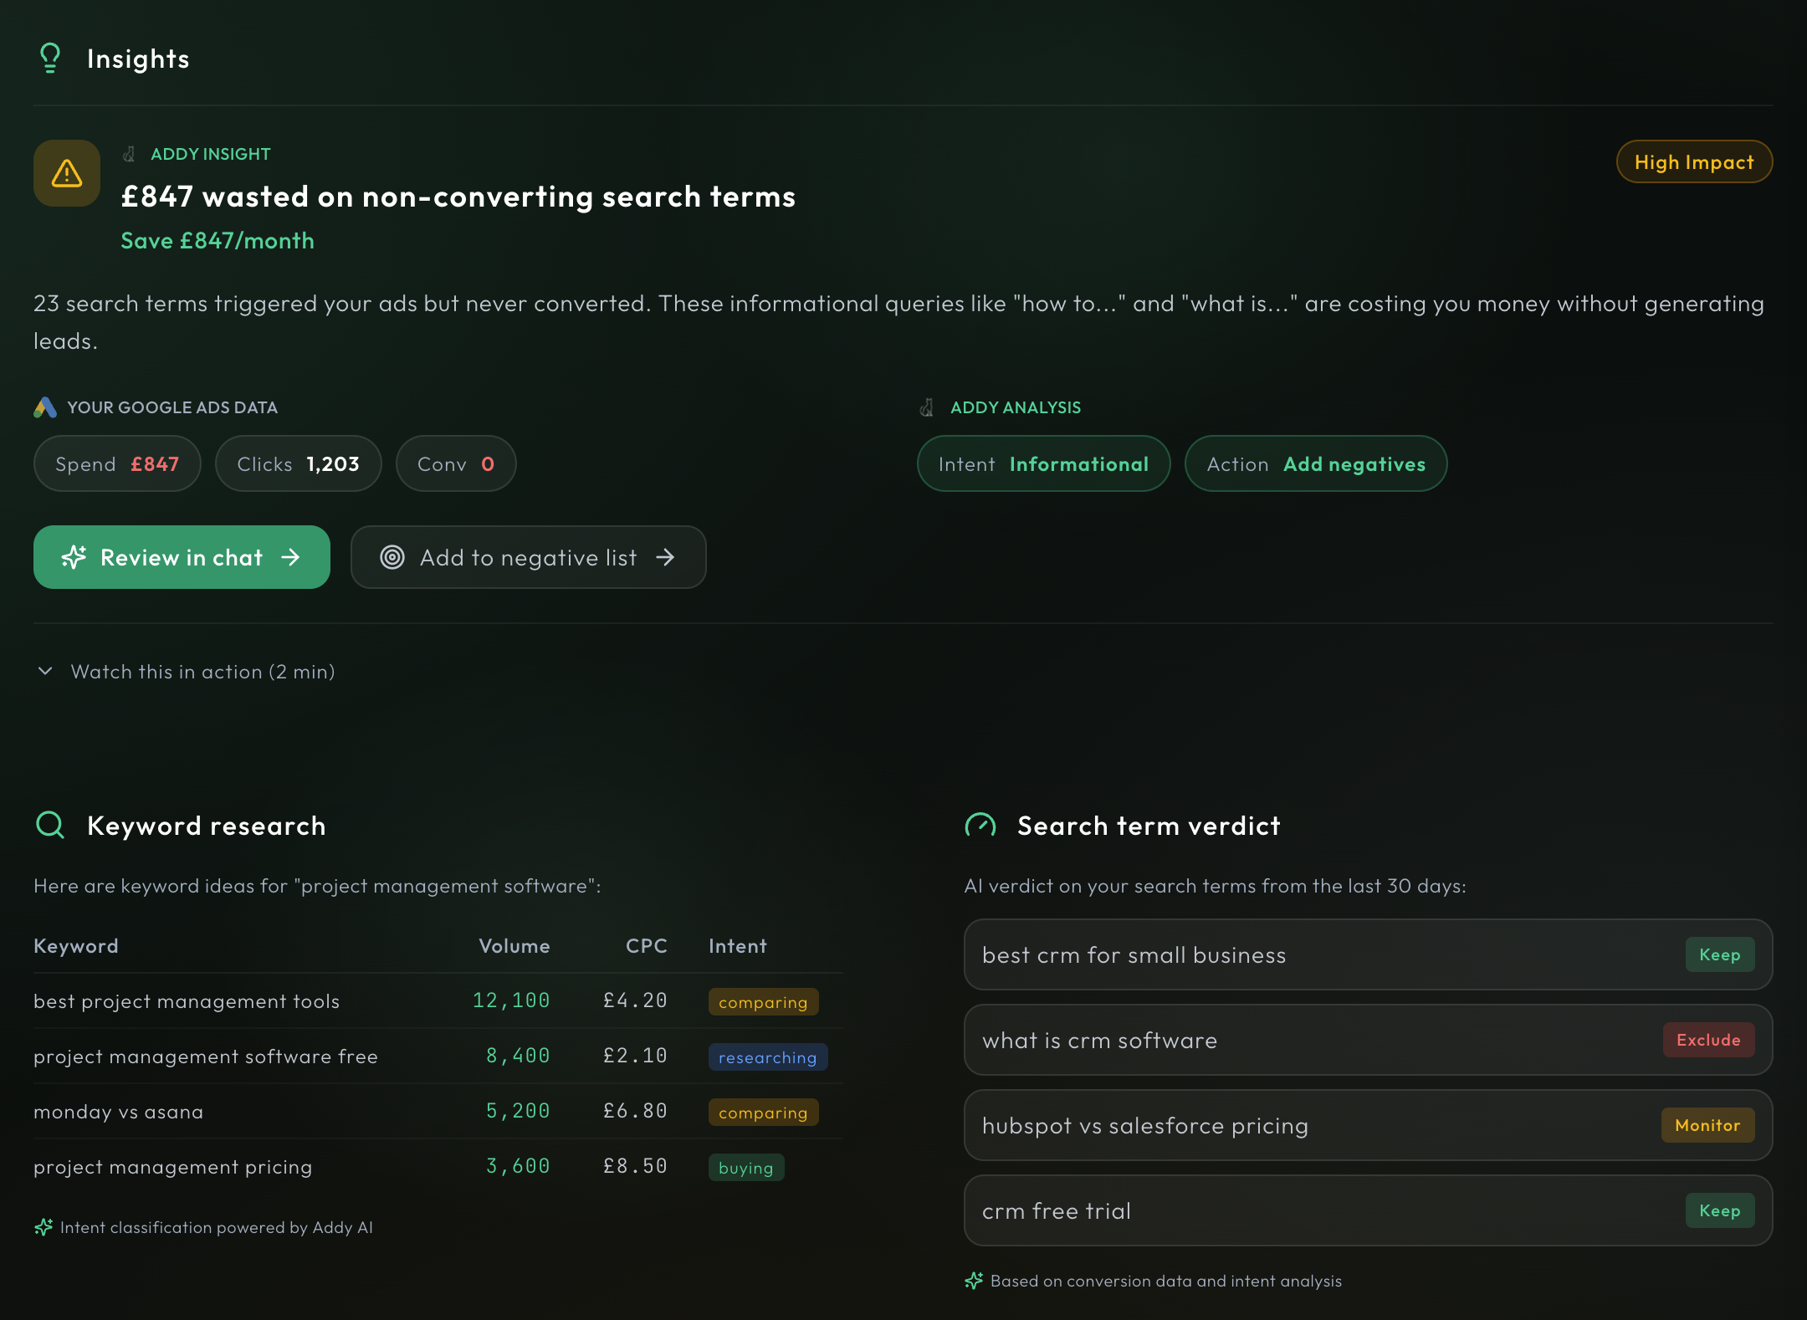Click Keep tag on crm free trial
1807x1320 pixels.
[x=1719, y=1210]
